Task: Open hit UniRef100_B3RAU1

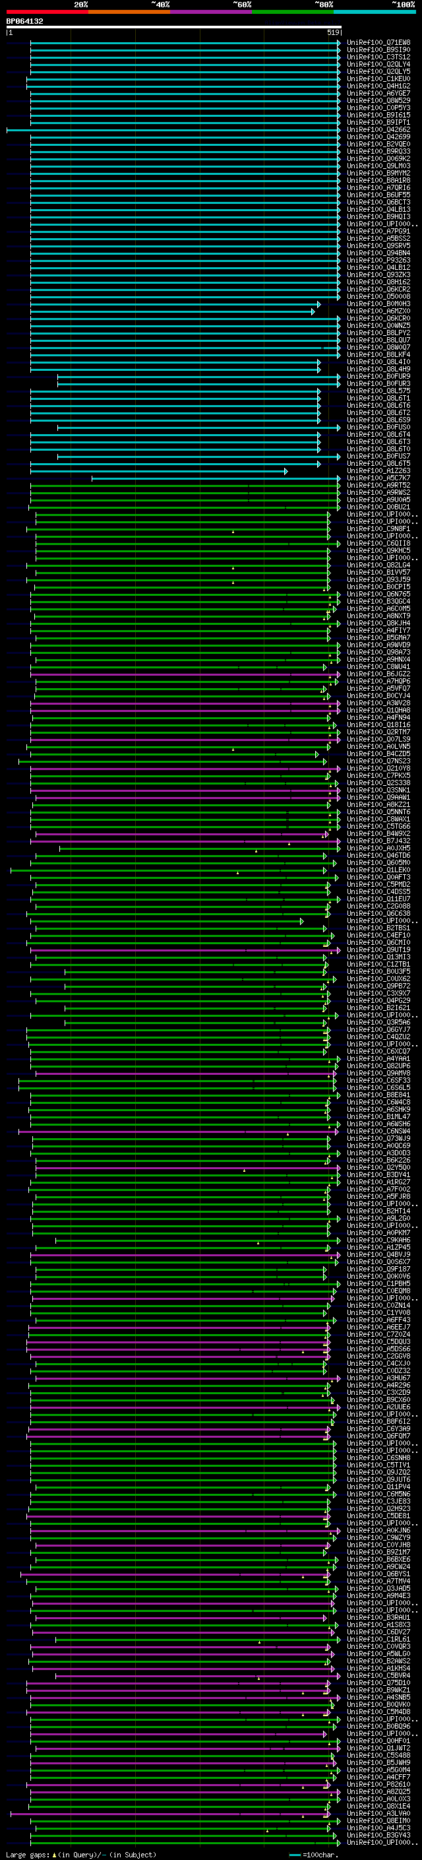Action: [378, 1617]
